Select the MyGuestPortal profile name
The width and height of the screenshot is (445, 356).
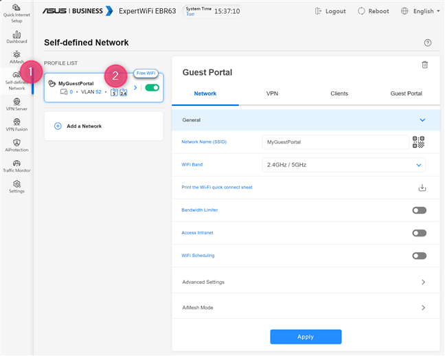click(76, 84)
